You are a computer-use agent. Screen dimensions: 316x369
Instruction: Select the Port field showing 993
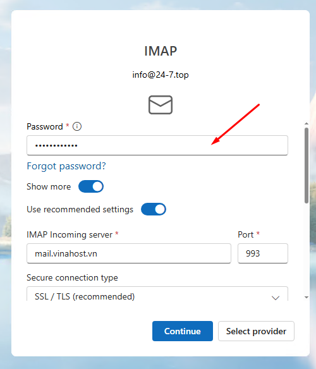[x=263, y=253]
